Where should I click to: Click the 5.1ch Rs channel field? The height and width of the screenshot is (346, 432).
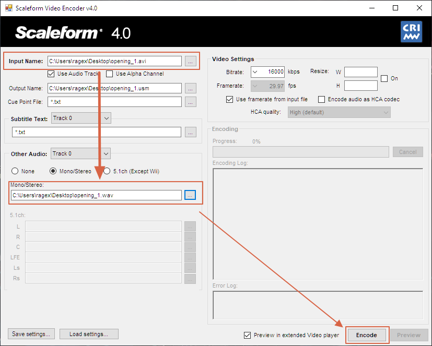pos(103,278)
